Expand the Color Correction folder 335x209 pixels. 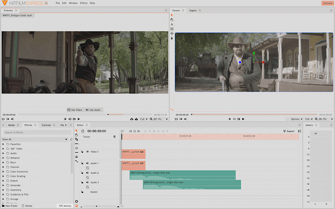tap(3, 171)
